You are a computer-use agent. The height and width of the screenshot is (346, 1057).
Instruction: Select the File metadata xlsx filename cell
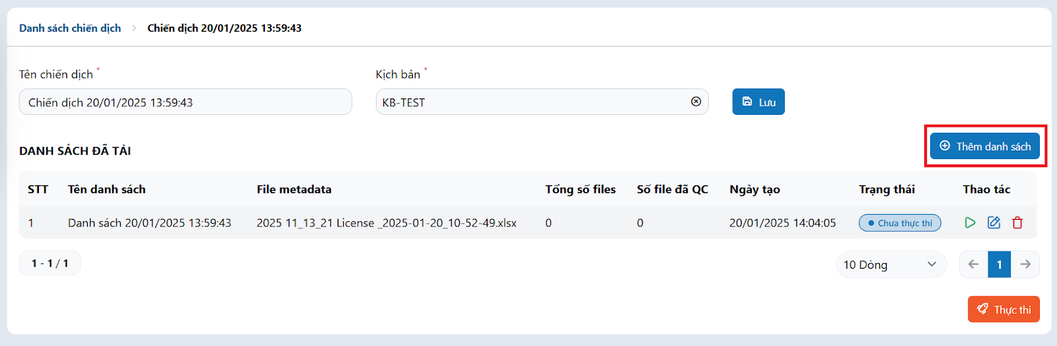point(386,223)
